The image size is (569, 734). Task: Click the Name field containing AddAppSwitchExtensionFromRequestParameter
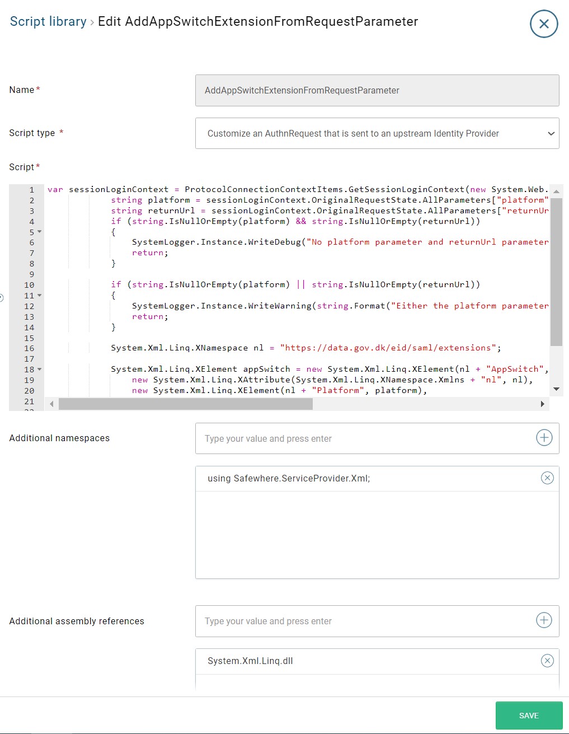click(377, 90)
